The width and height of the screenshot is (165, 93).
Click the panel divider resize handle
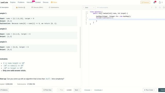81,42
